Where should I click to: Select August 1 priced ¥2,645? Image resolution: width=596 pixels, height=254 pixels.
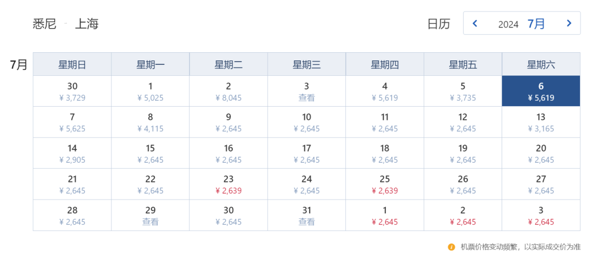click(x=385, y=215)
